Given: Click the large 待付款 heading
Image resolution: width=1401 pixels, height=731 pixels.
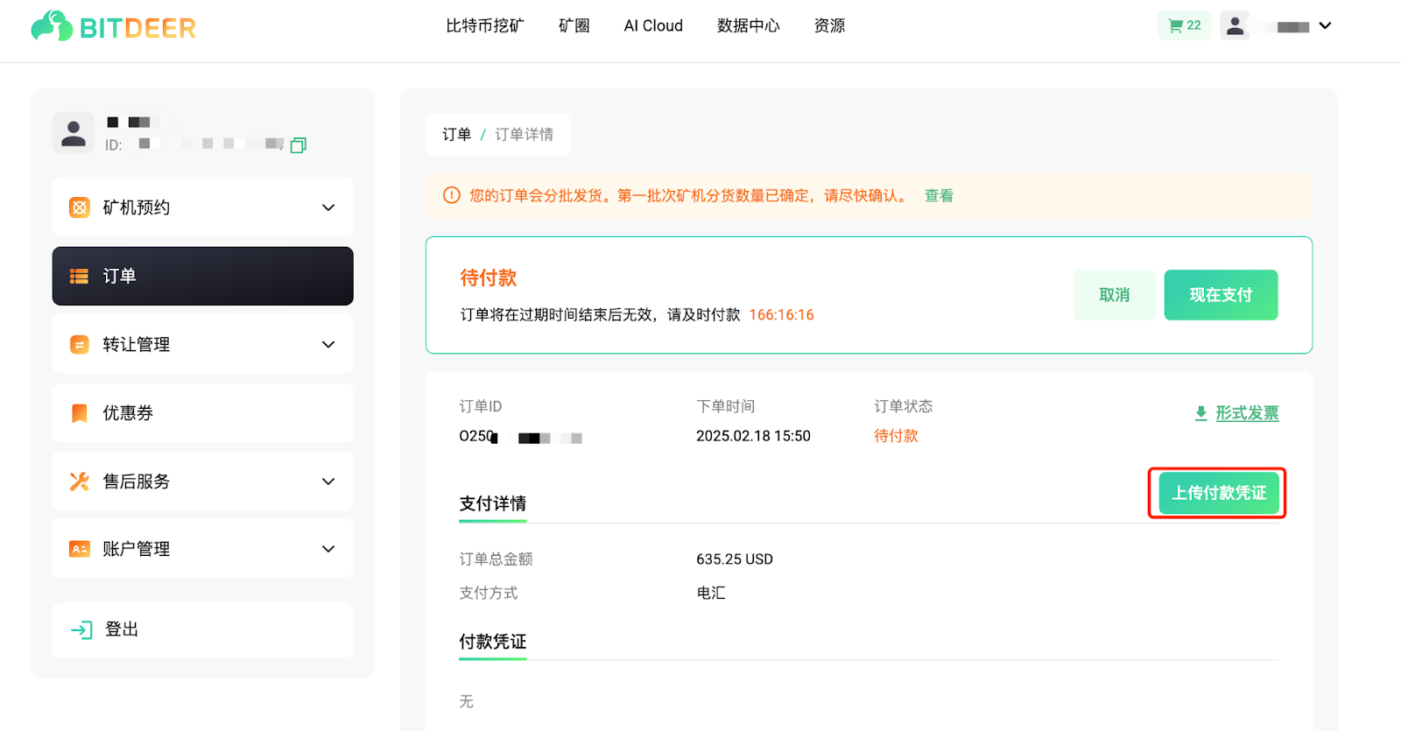Looking at the screenshot, I should (x=489, y=278).
